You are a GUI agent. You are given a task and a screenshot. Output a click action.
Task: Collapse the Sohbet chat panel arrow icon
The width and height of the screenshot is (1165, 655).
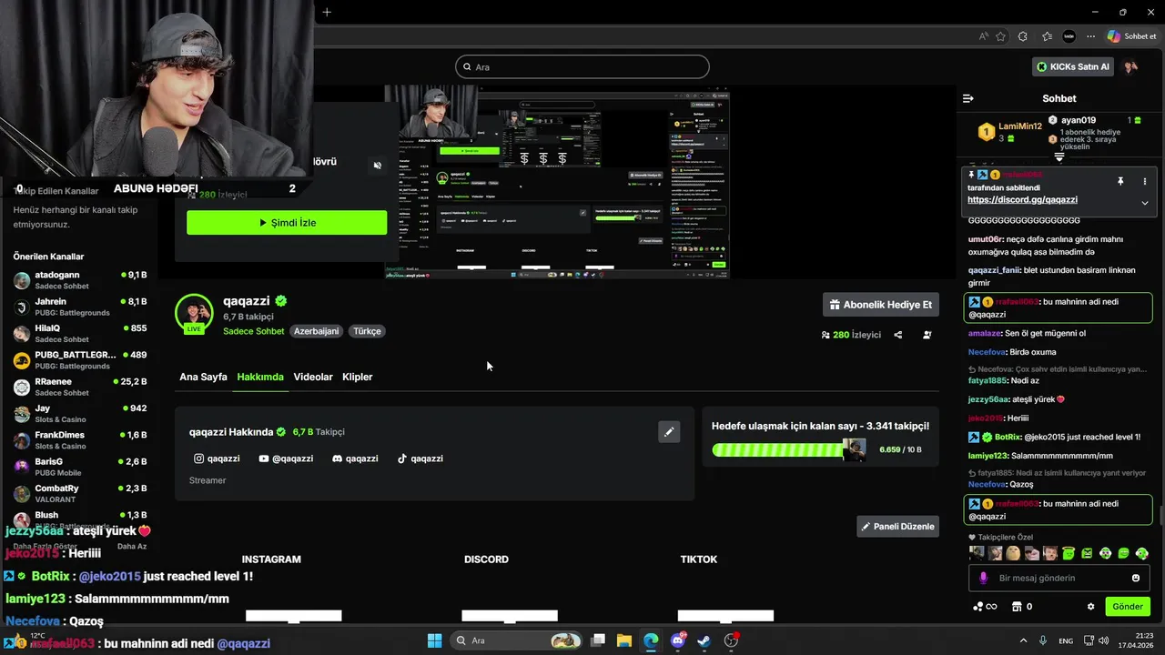point(968,98)
